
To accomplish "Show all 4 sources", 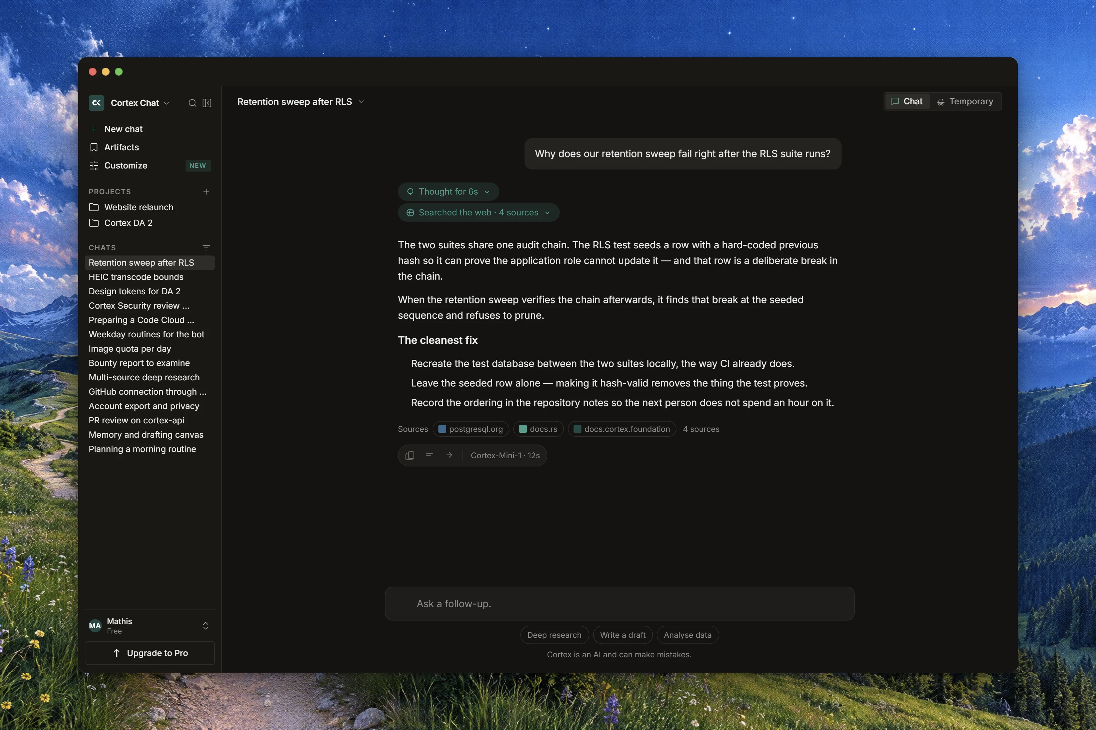I will pos(701,429).
